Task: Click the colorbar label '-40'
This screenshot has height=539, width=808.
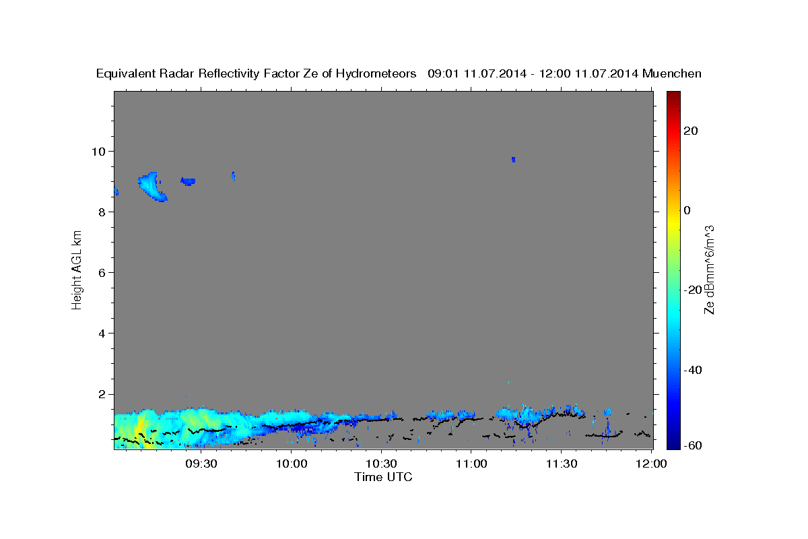Action: coord(694,370)
